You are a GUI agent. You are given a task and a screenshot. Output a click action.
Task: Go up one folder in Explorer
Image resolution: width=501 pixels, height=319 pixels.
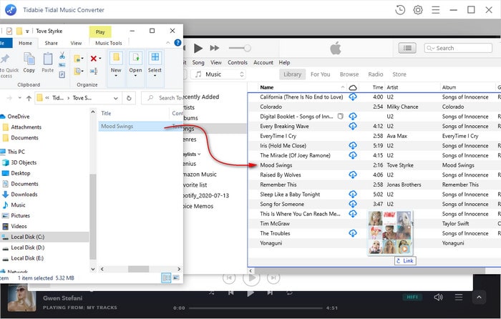click(29, 98)
